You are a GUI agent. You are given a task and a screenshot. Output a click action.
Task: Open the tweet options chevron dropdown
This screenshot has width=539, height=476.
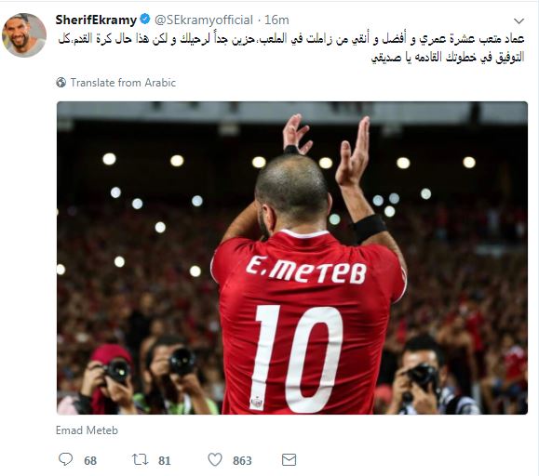coord(519,21)
